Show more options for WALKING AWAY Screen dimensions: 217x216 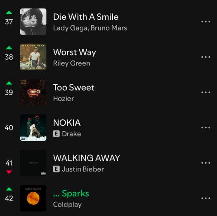206,163
